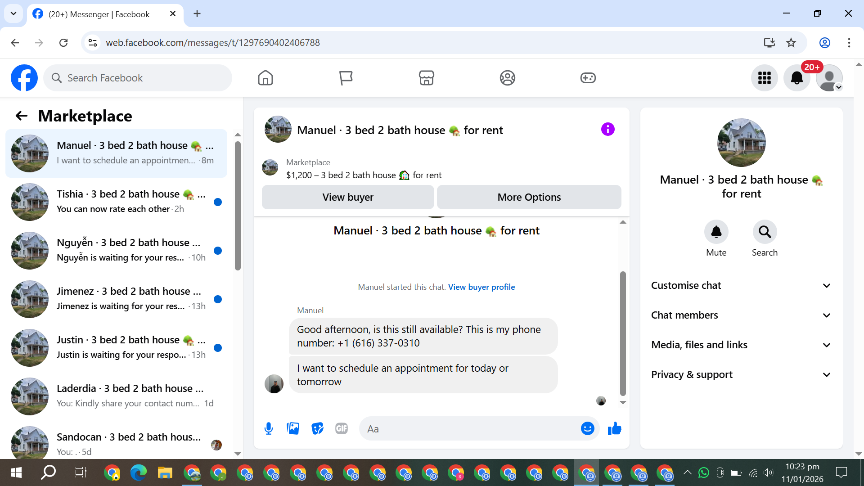Launch Microsoft Edge from the taskbar
864x486 pixels.
click(138, 472)
